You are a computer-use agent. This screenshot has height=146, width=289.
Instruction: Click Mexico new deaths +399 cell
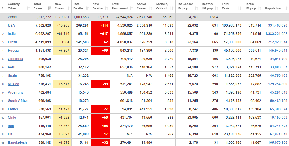tap(100, 84)
